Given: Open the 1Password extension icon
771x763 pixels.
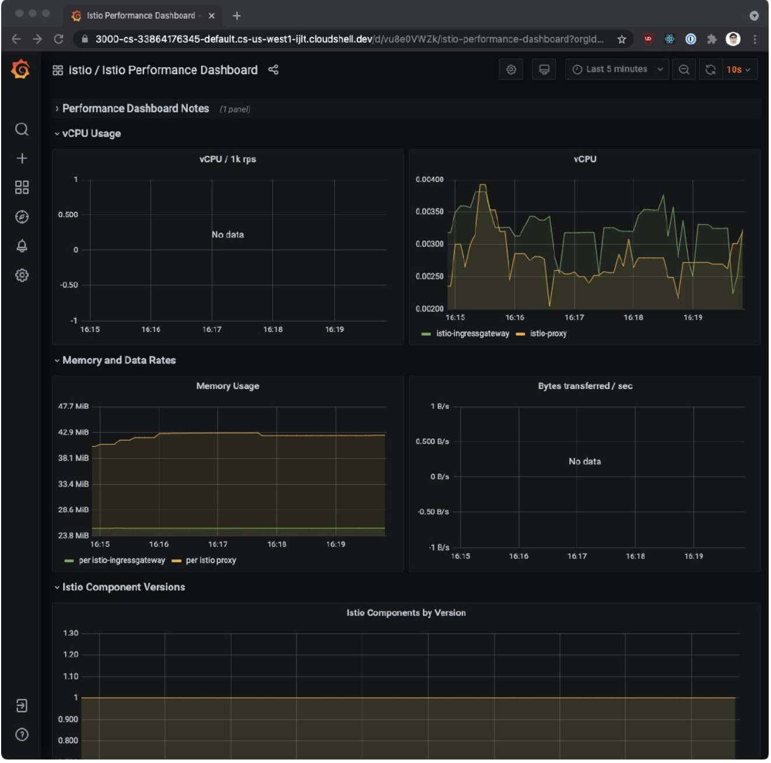Looking at the screenshot, I should 691,39.
